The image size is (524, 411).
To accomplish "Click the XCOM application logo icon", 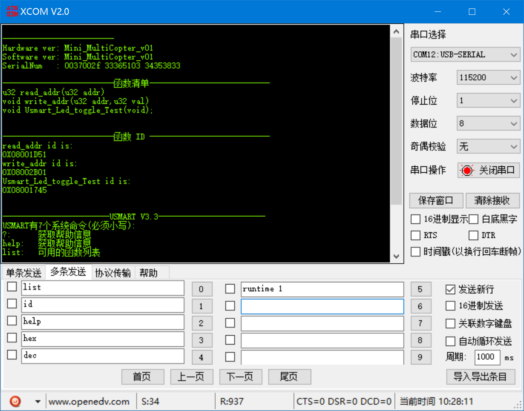I will click(12, 11).
